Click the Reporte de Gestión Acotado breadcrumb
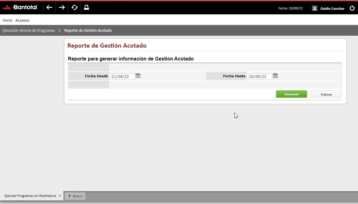Image resolution: width=358 pixels, height=204 pixels. [x=88, y=30]
